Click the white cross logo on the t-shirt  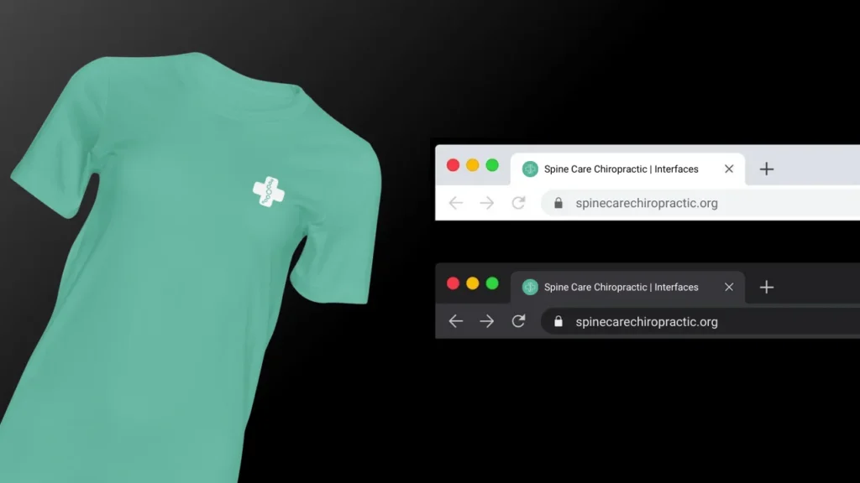(x=269, y=192)
